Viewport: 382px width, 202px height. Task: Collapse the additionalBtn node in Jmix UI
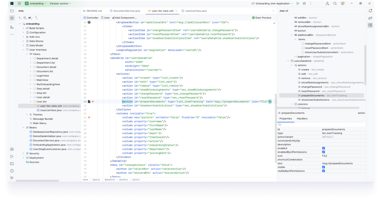pos(292,35)
